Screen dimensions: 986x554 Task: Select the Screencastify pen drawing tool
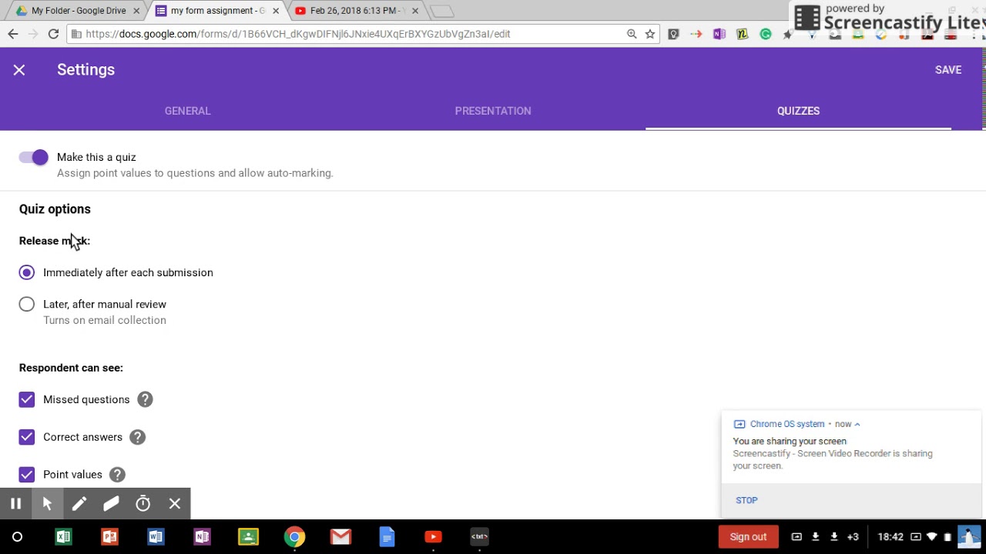click(x=79, y=504)
